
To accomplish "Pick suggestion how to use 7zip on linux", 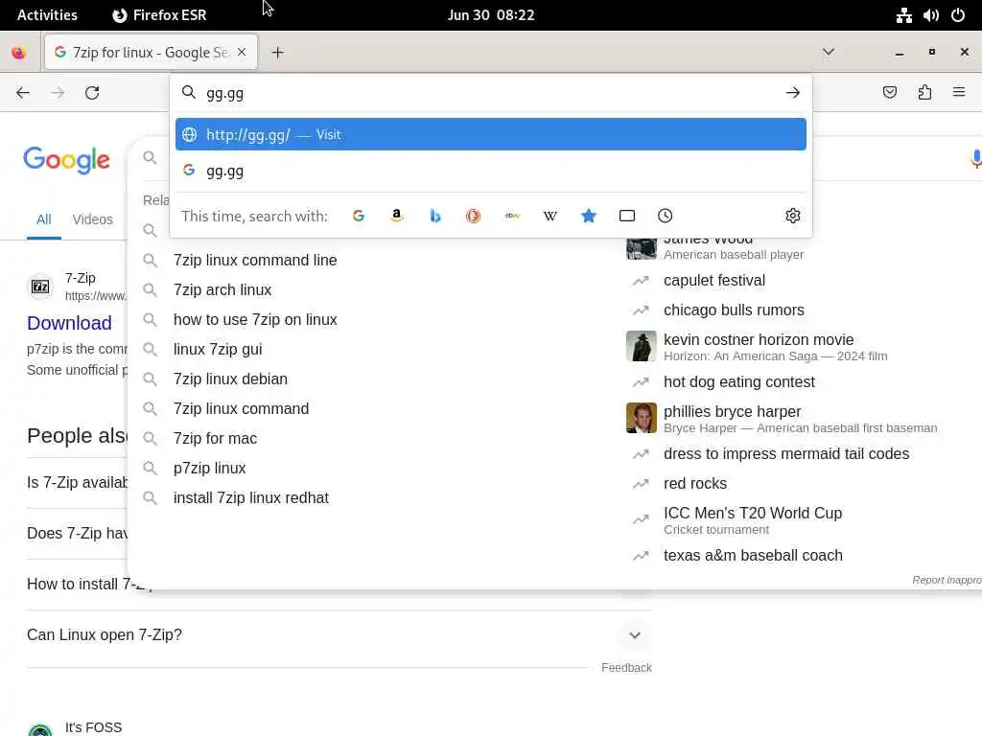I will (255, 320).
